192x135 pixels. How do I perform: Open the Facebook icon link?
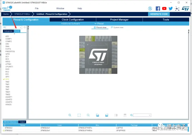[158, 8]
